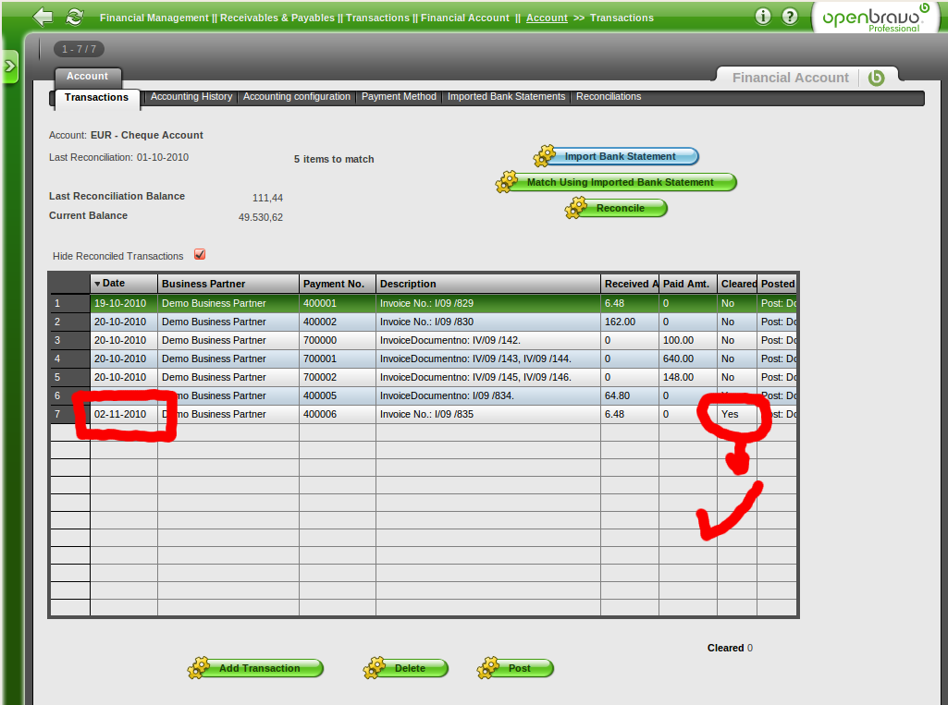Click Match Using Imported Bank Statement
Screen dimensions: 948x705
pyautogui.click(x=620, y=182)
